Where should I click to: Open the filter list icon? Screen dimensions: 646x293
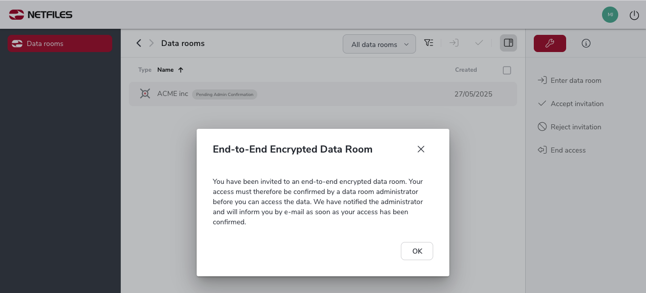[x=429, y=43]
